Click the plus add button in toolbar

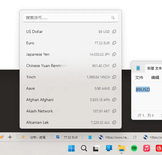[10, 137]
